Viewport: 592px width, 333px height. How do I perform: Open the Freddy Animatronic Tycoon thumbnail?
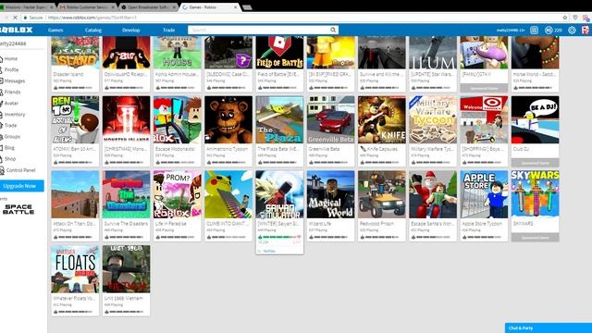tap(228, 119)
